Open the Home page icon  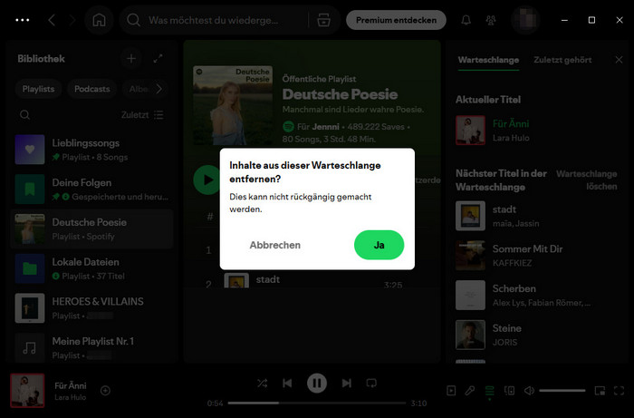click(99, 20)
